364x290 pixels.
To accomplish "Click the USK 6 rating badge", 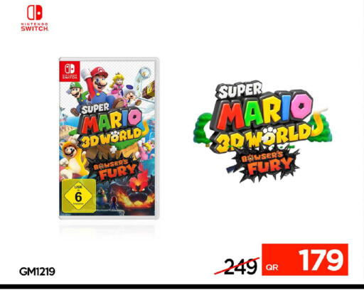I will point(79,195).
